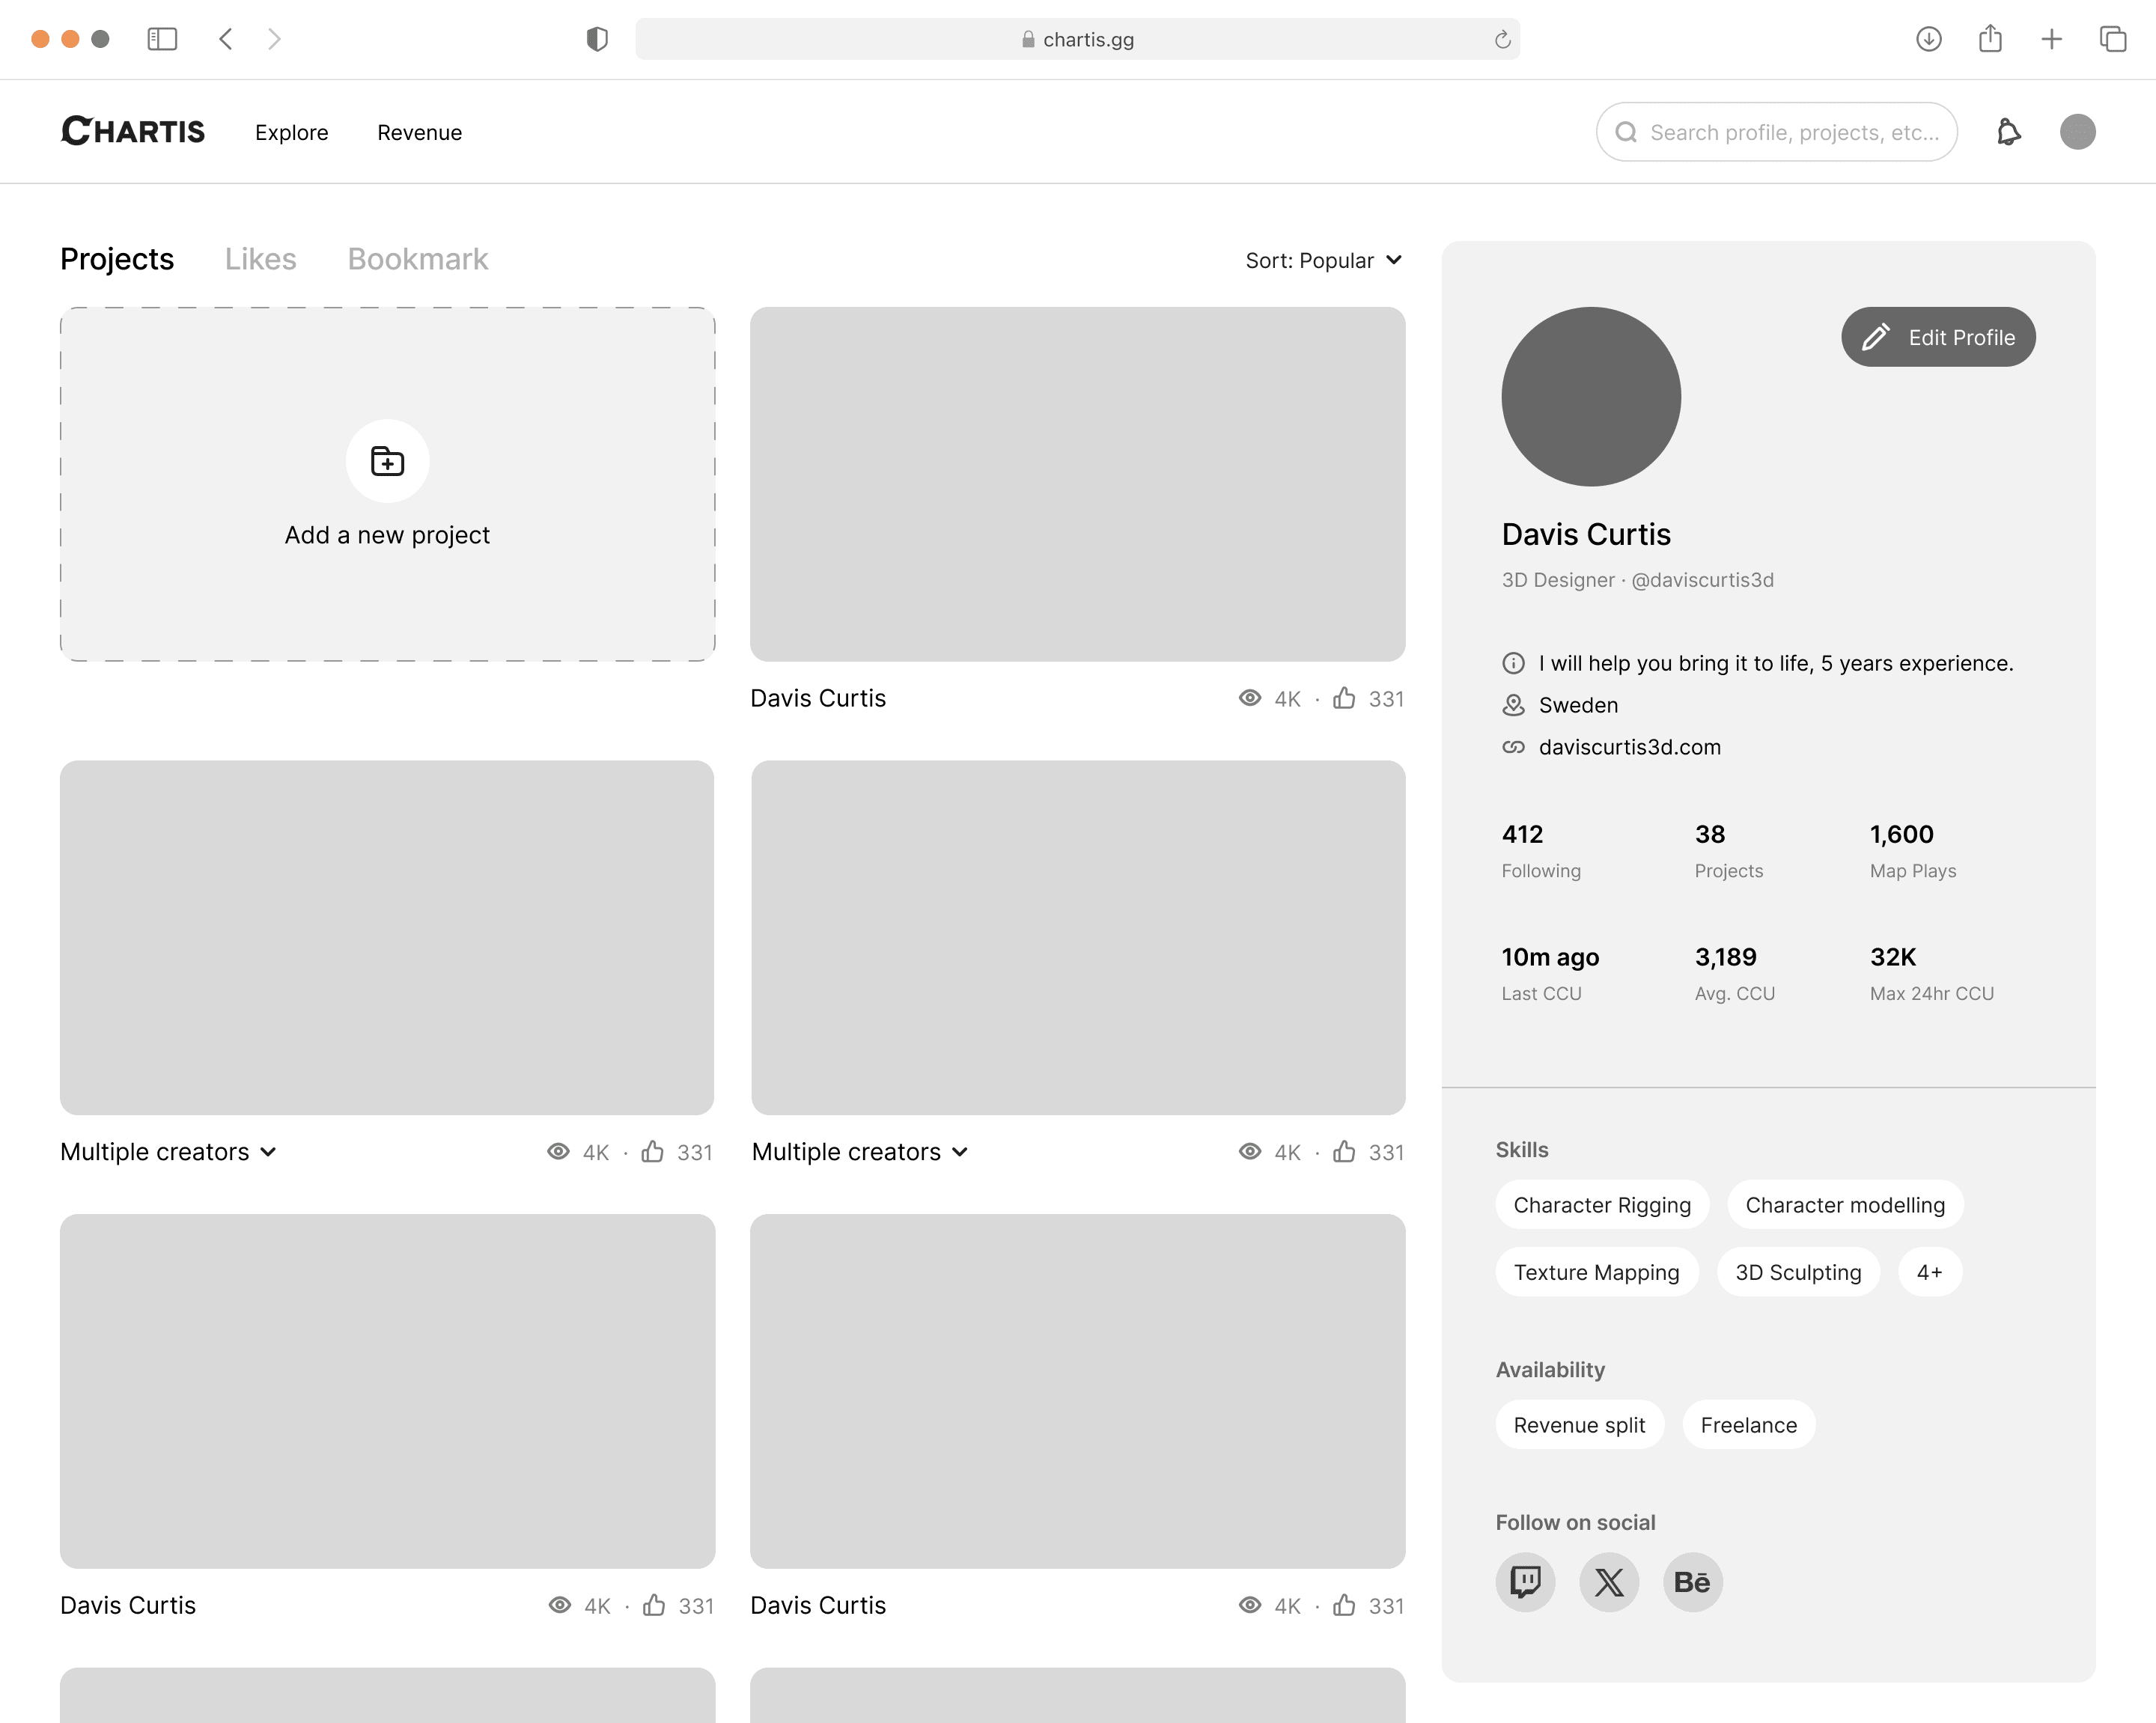The width and height of the screenshot is (2156, 1723).
Task: Click the notifications bell icon
Action: coord(2008,132)
